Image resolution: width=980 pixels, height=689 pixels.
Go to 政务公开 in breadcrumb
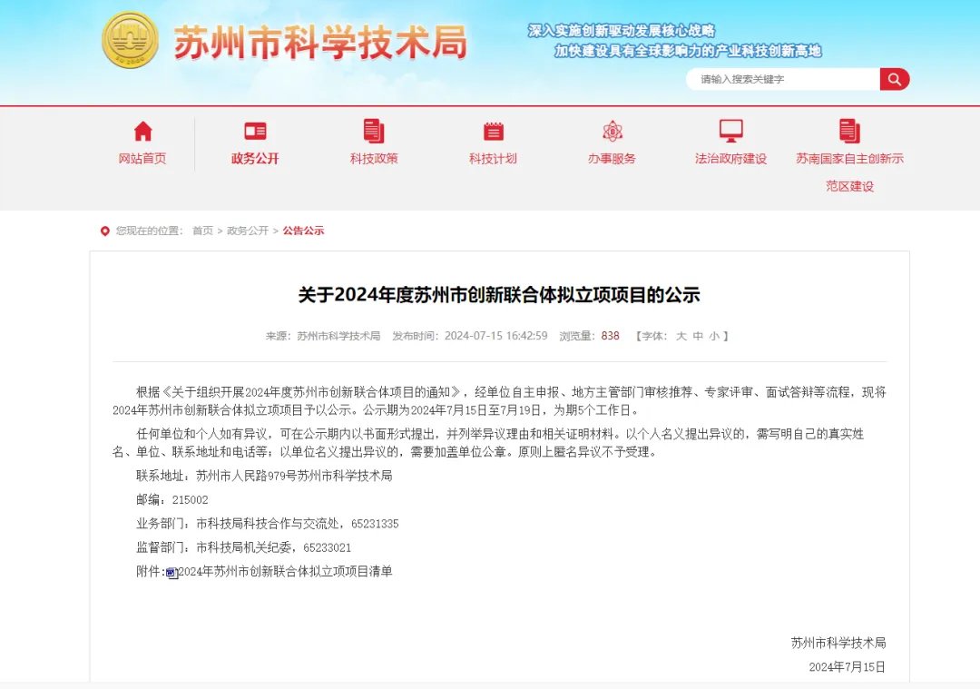(248, 231)
